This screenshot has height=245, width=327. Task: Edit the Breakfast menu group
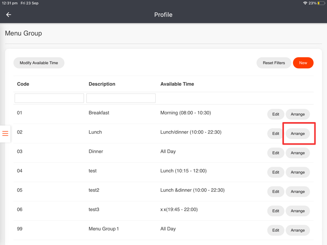[x=276, y=114]
